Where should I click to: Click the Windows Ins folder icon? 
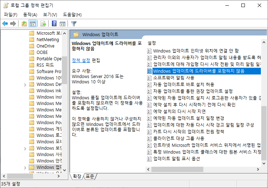tap(32, 97)
